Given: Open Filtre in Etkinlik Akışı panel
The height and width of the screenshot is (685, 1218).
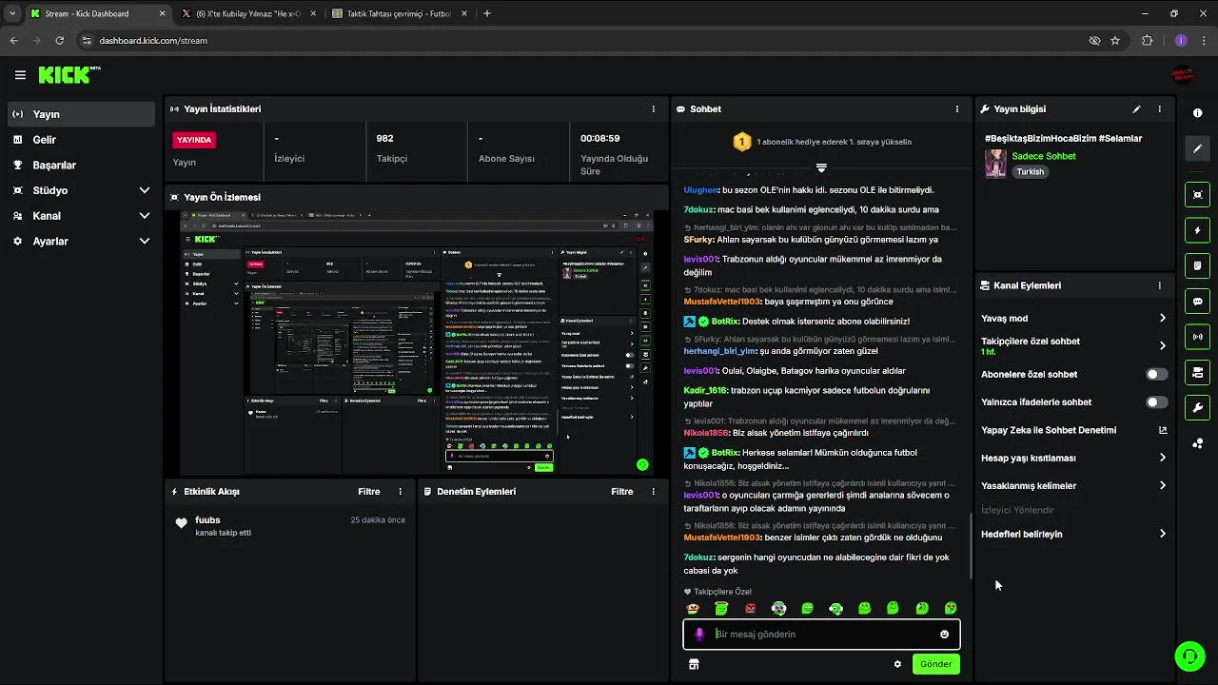Looking at the screenshot, I should tap(368, 492).
